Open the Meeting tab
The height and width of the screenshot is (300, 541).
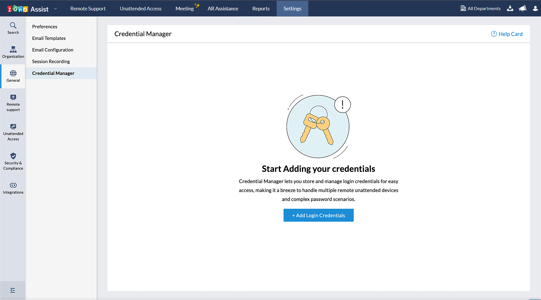tap(184, 9)
